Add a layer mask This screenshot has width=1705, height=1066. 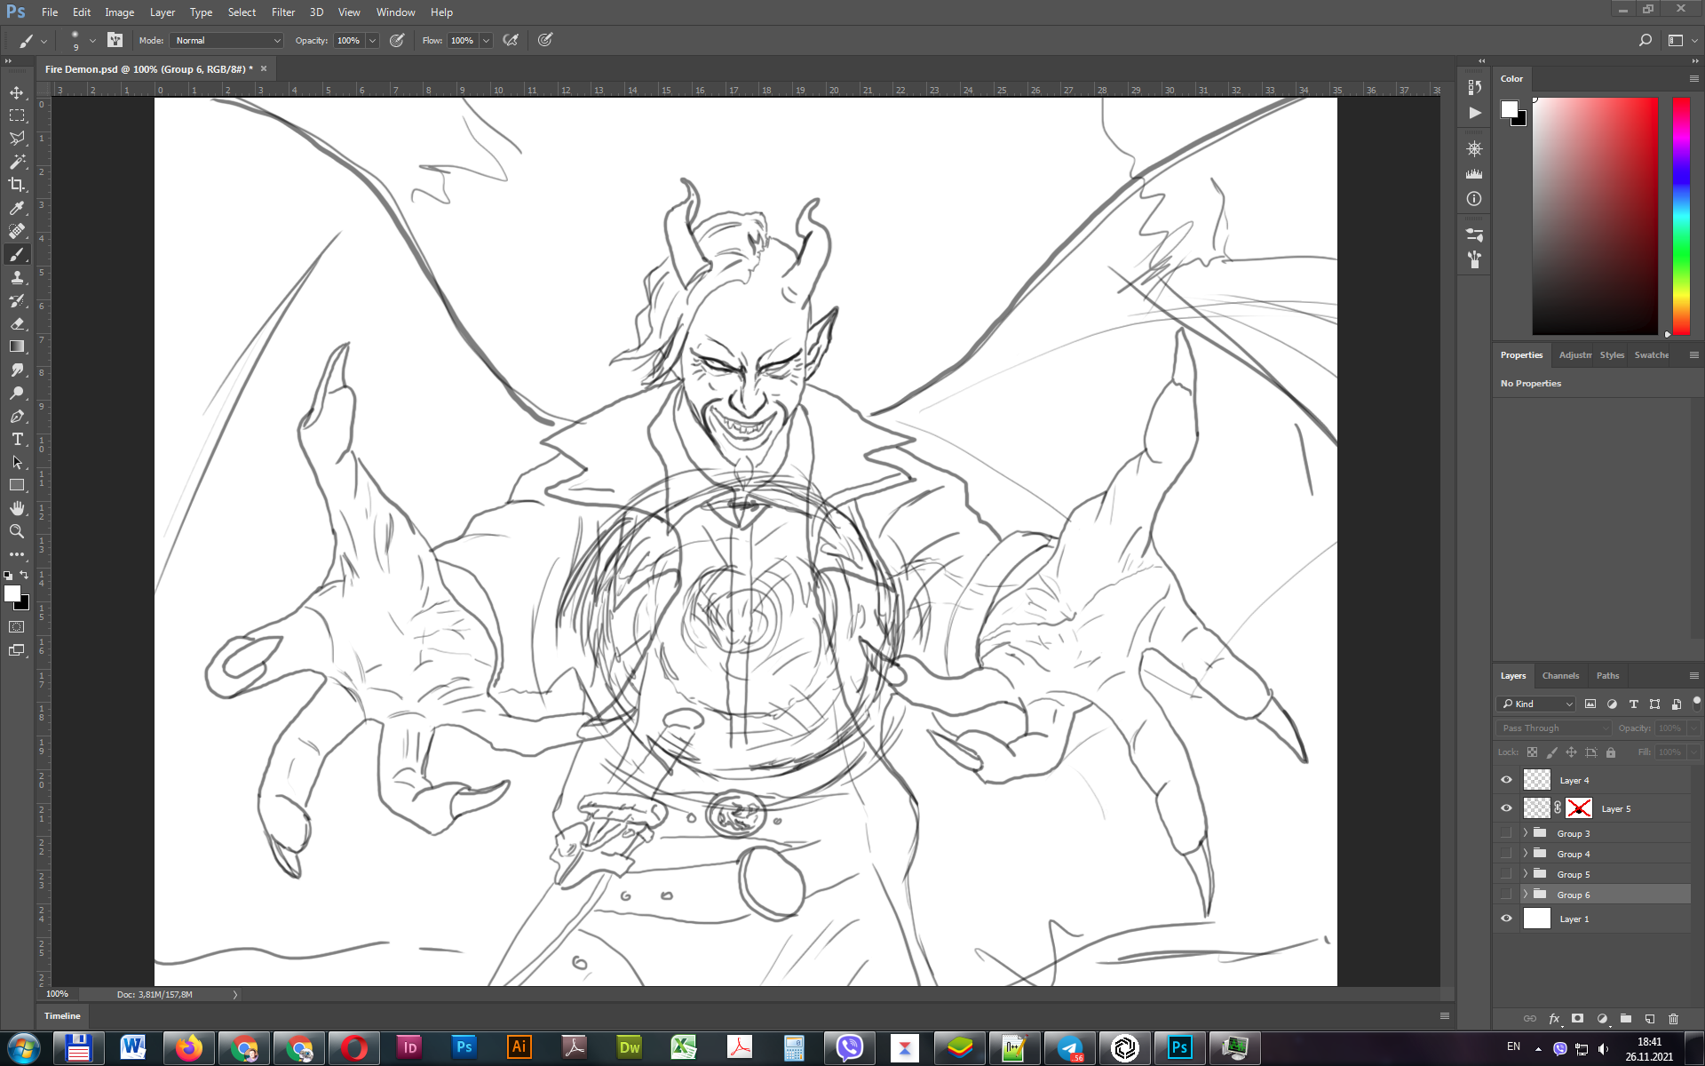1577,1019
